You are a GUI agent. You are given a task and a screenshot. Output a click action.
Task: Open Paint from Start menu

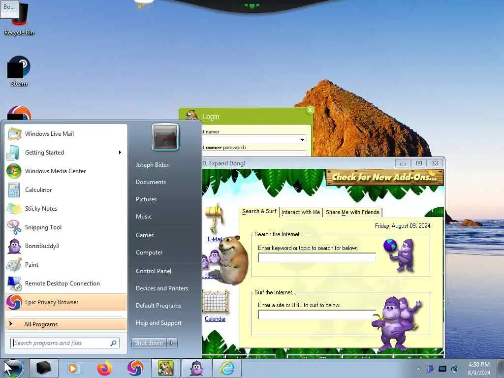(66, 264)
